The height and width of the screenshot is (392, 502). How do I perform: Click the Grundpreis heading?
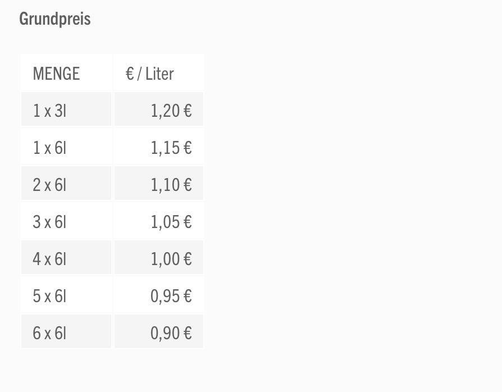coord(54,19)
